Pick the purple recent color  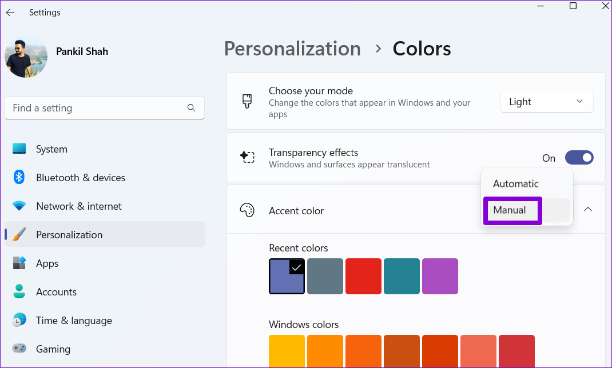[x=440, y=276]
